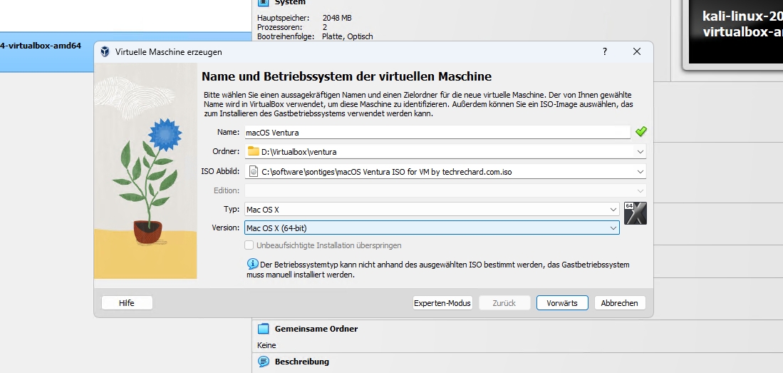
Task: Click the D:\Virtualbox\ventura folder path text
Action: pyautogui.click(x=299, y=151)
